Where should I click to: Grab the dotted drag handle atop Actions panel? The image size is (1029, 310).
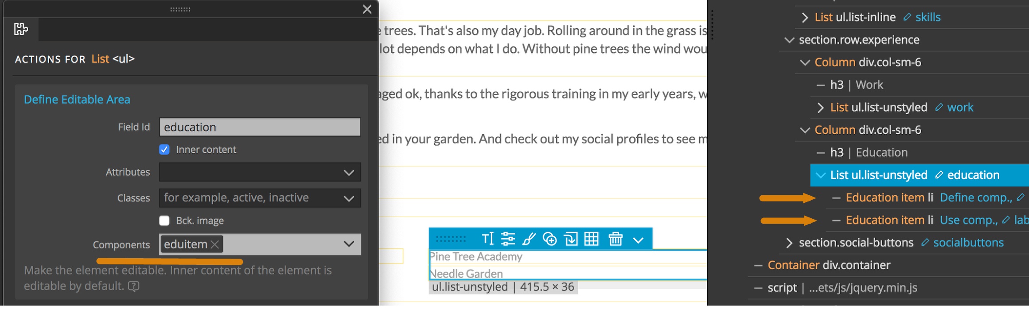(x=180, y=9)
